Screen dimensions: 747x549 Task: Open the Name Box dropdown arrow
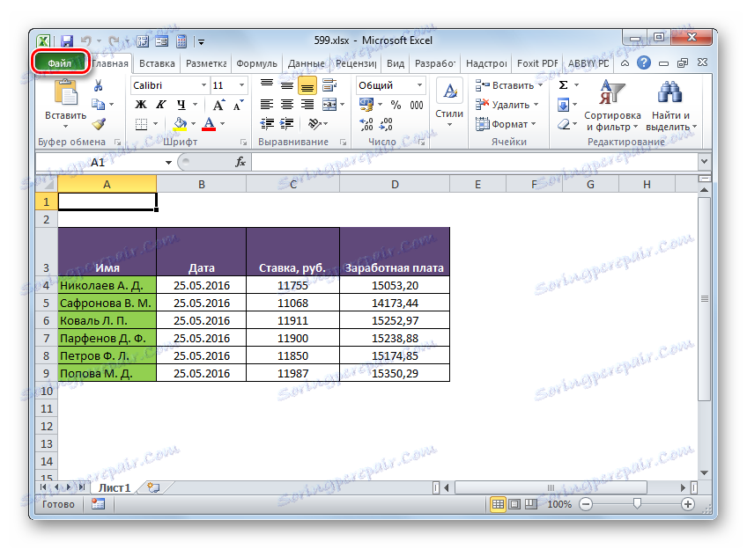point(168,163)
